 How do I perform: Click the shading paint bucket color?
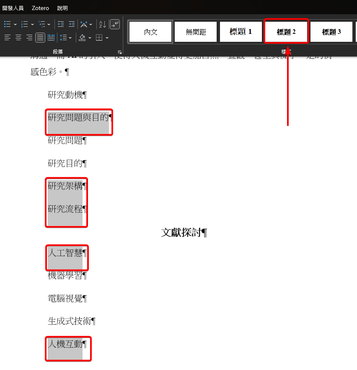82,38
